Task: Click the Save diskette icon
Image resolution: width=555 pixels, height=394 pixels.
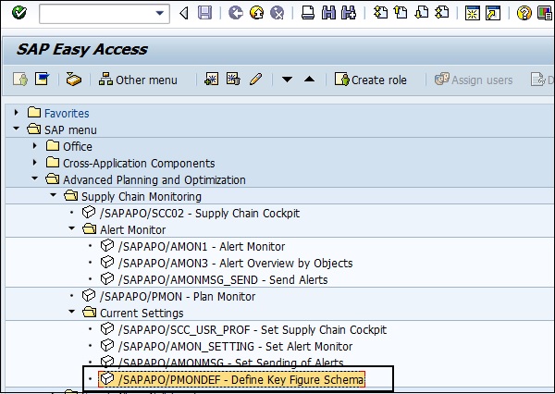Action: pos(204,13)
